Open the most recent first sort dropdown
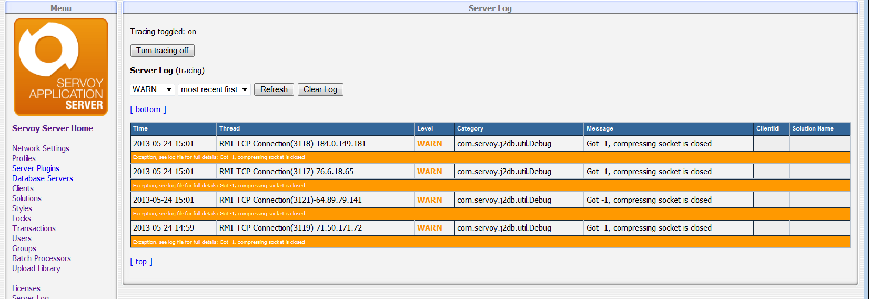The image size is (869, 299). point(214,89)
